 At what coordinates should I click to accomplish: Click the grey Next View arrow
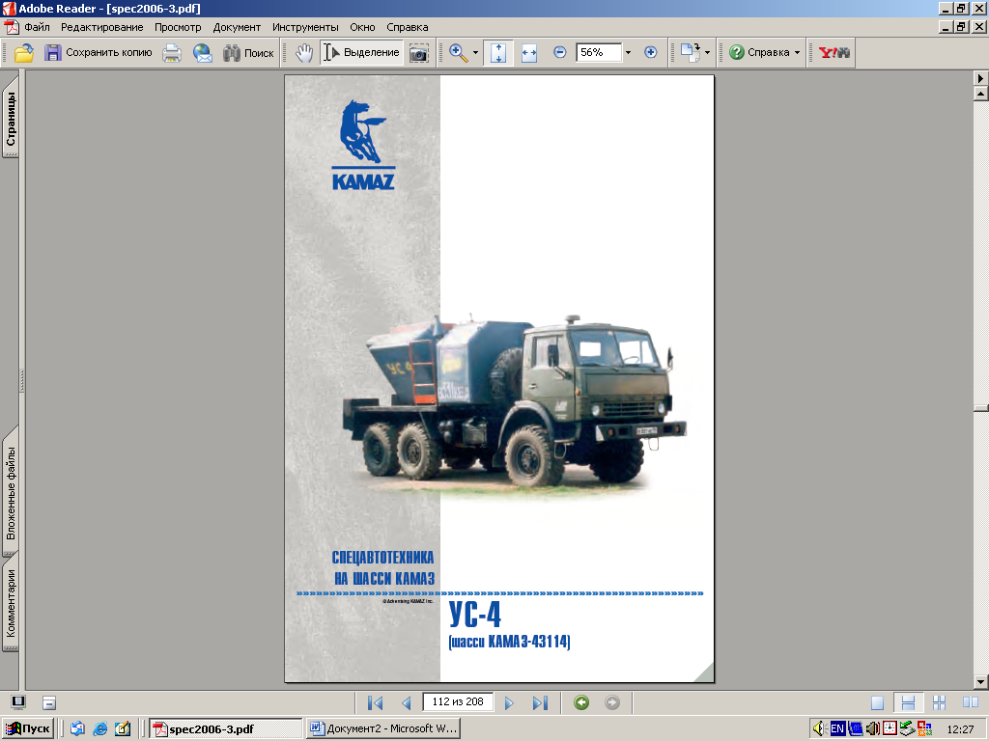pos(612,702)
